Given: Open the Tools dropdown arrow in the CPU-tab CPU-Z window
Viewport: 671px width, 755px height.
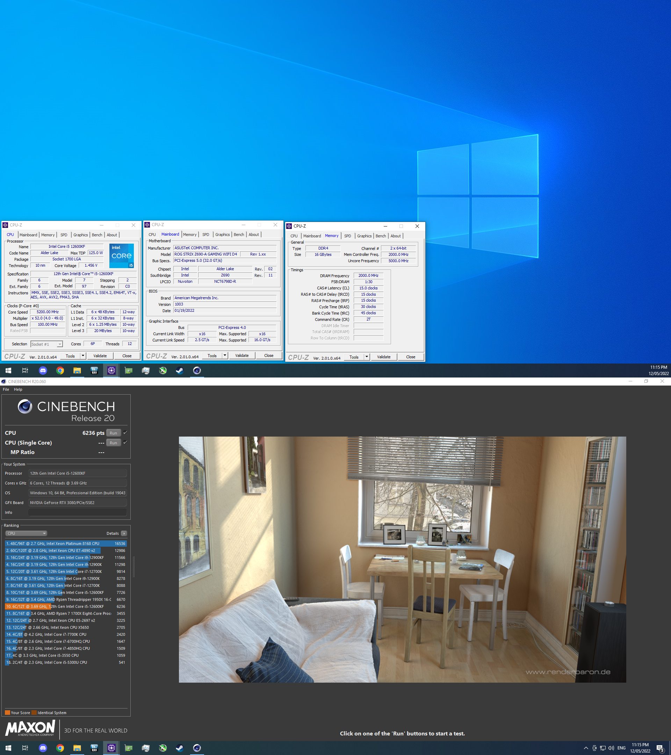Looking at the screenshot, I should 83,356.
